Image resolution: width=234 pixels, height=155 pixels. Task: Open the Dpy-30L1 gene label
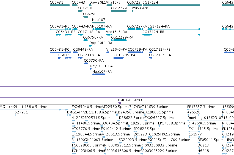[x=97, y=2]
